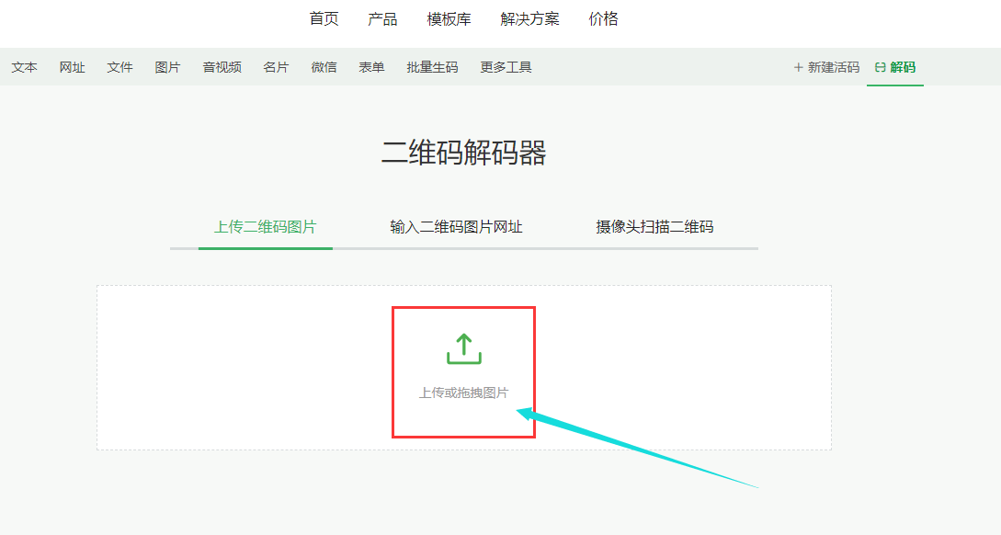Click the decode scan icon beside 解码
This screenshot has width=1001, height=535.
pos(881,68)
